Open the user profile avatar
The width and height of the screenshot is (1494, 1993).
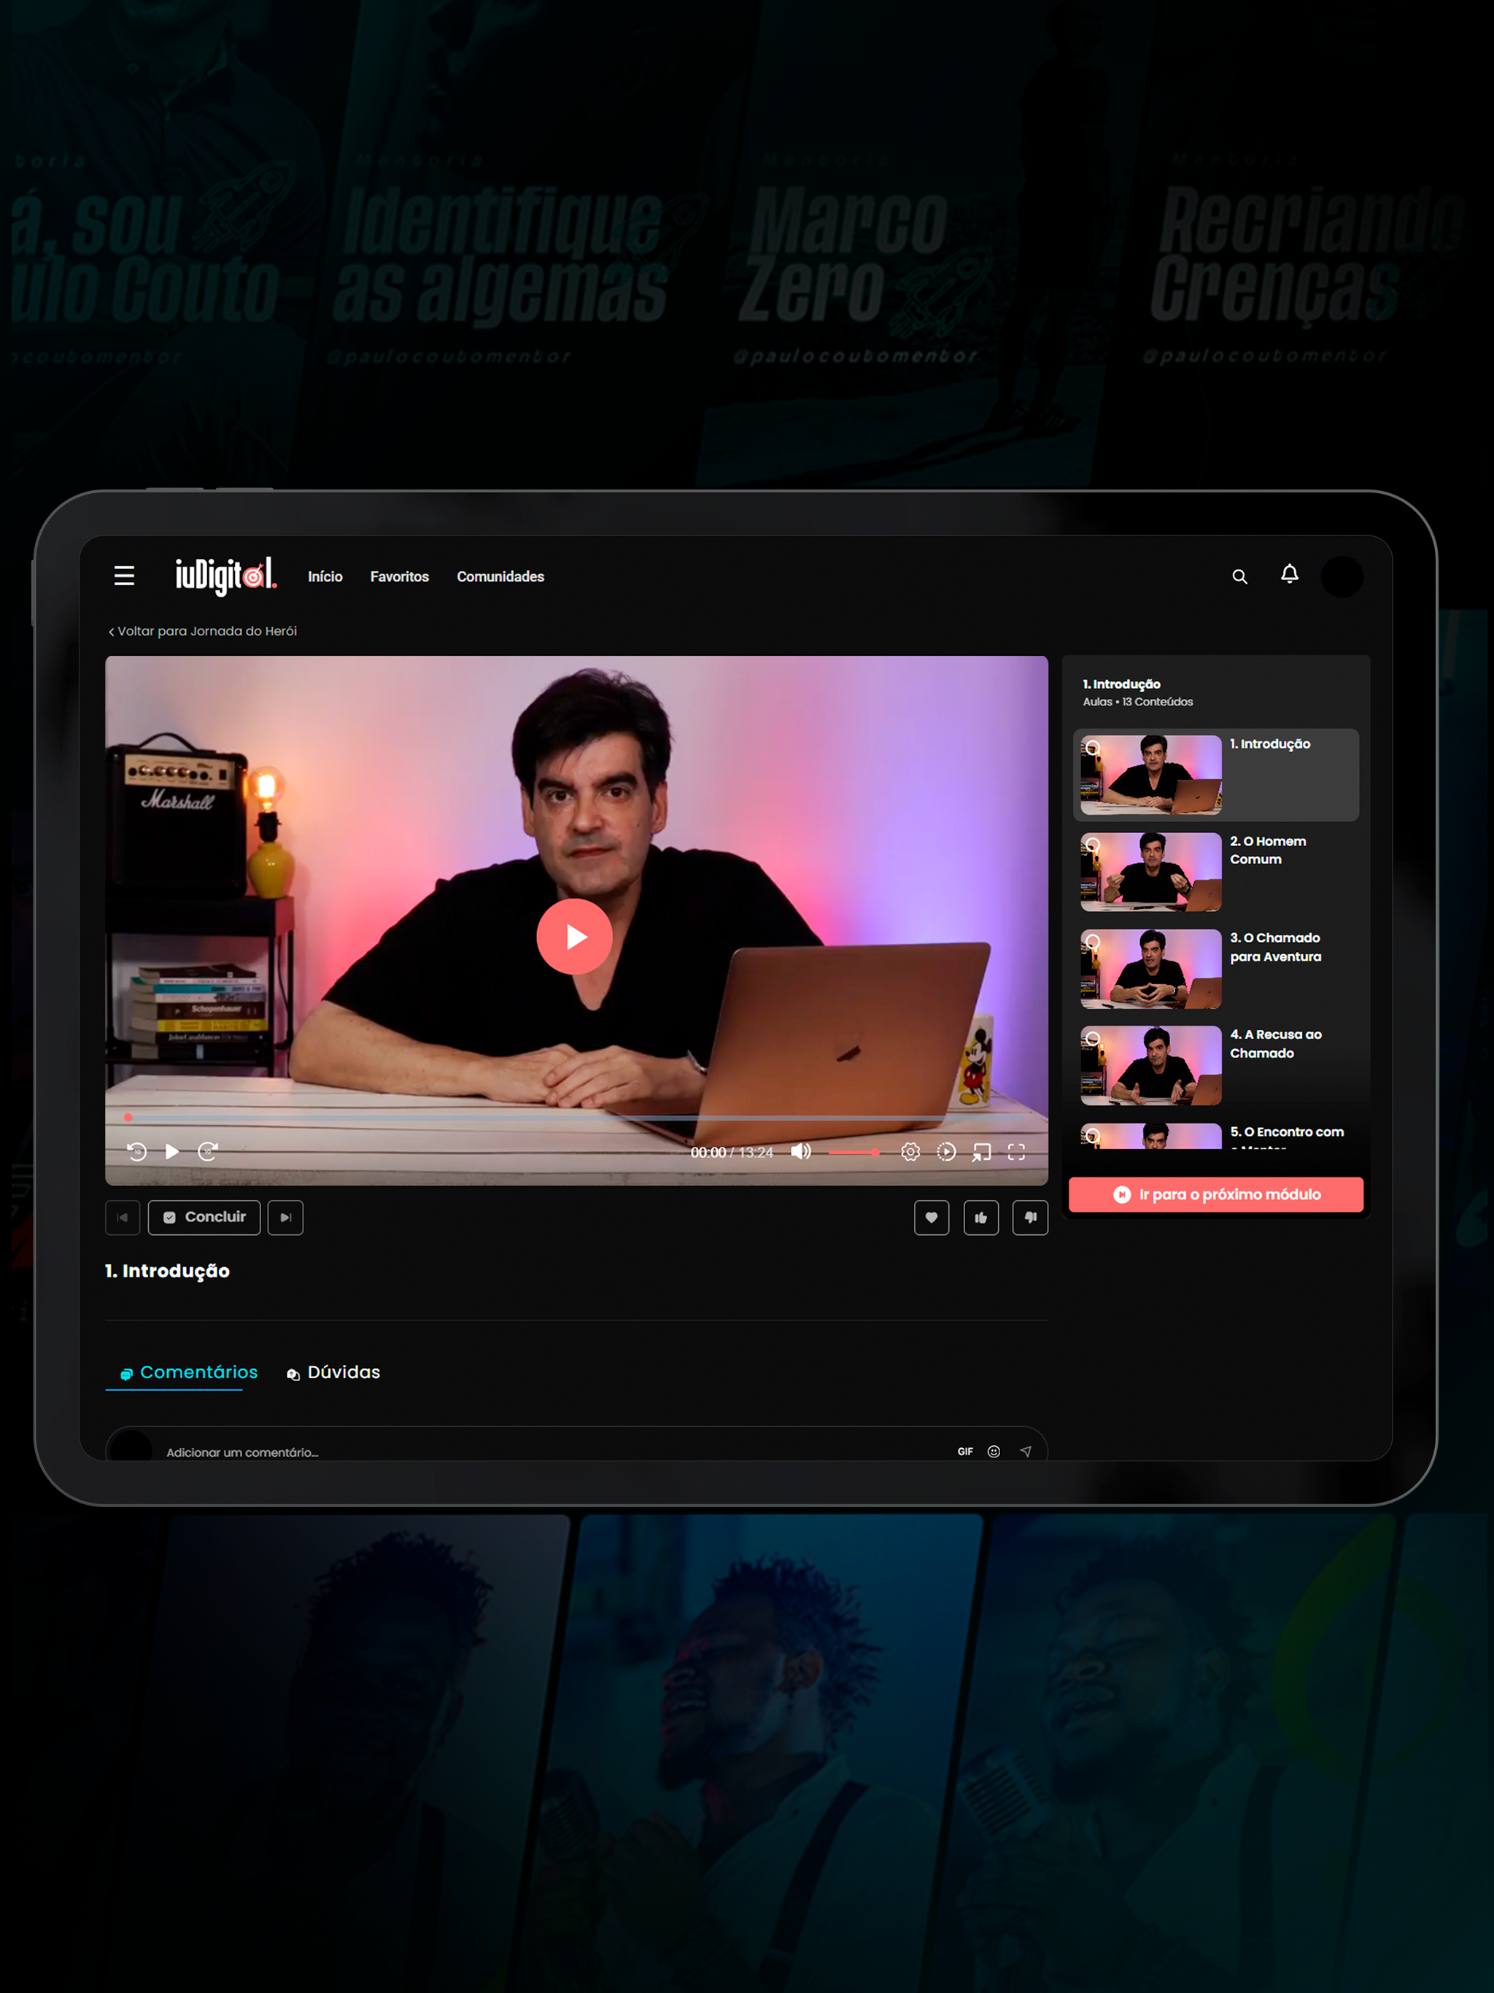tap(1342, 576)
